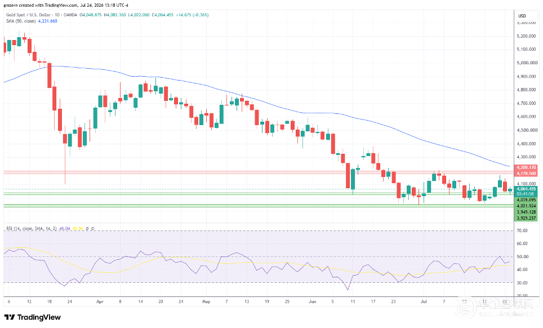
Task: Click the 4,200.170 red price tag
Action: 526,167
